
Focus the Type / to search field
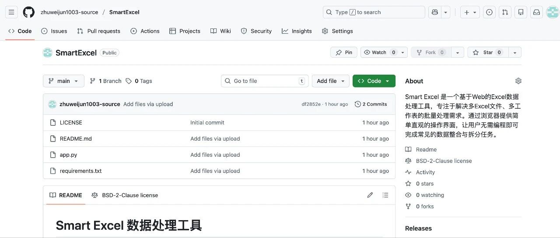(x=374, y=12)
